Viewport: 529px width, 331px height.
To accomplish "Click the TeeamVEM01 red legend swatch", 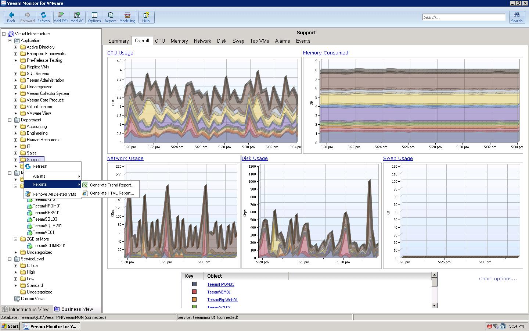I will pyautogui.click(x=194, y=292).
